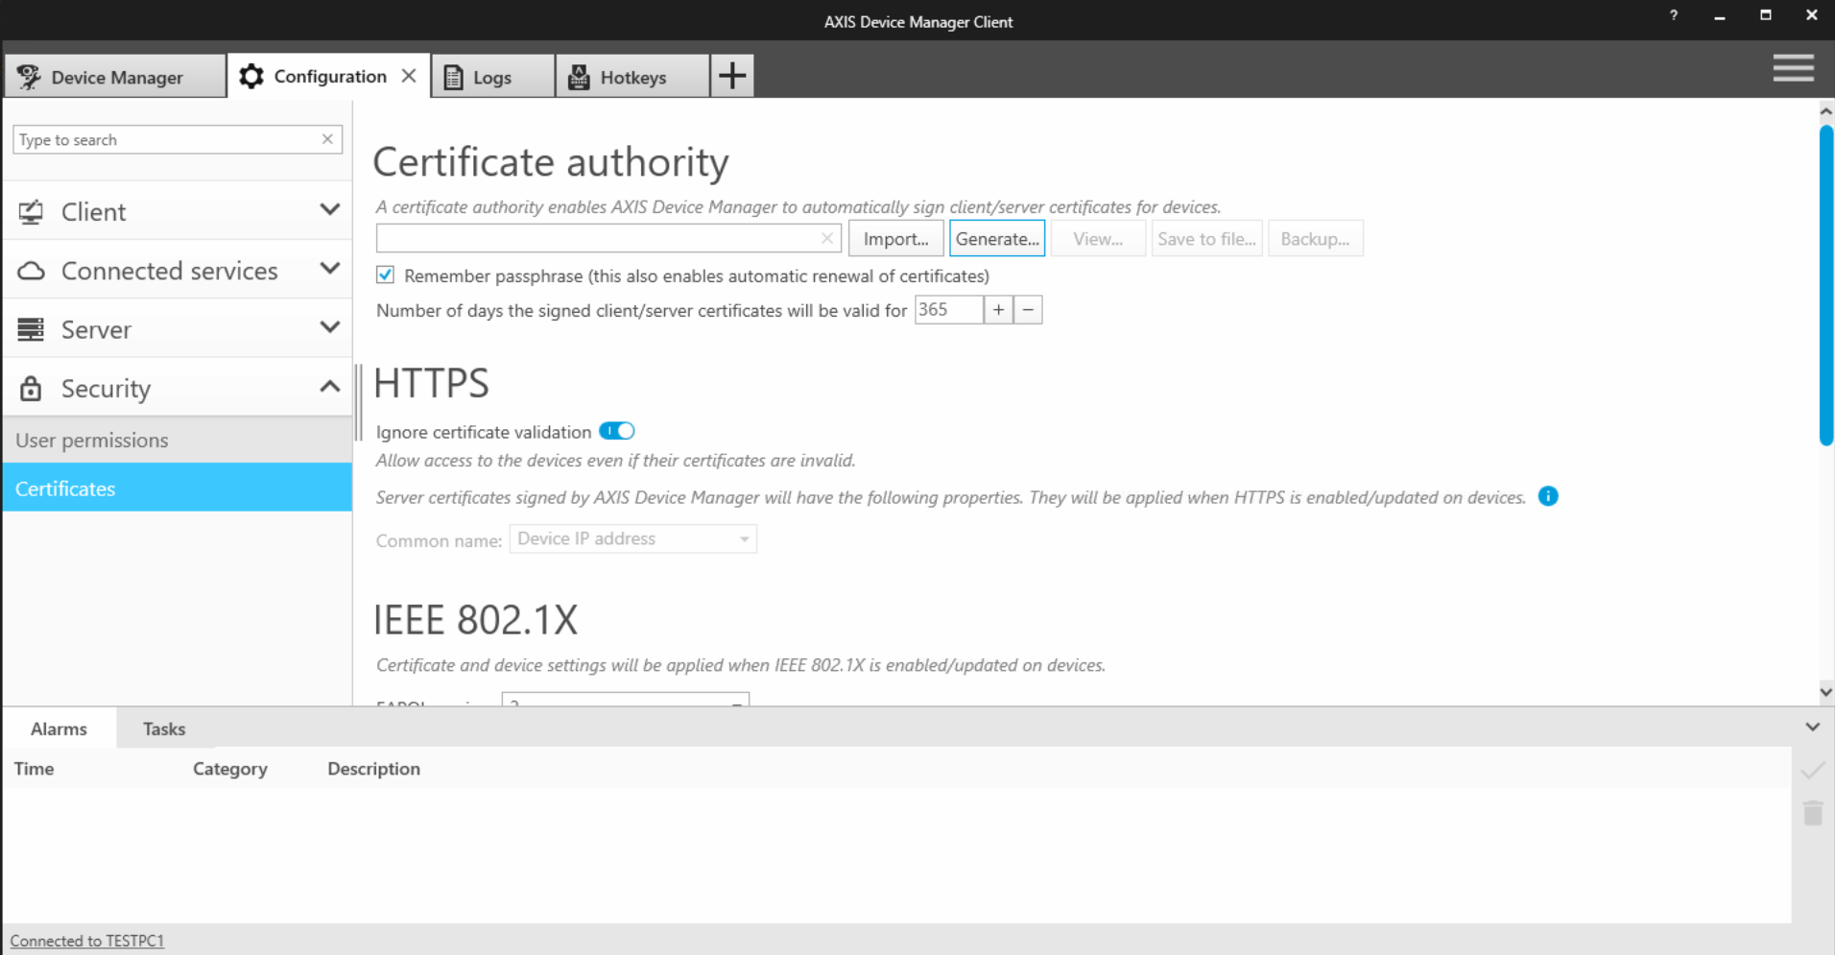This screenshot has height=955, width=1835.
Task: Disable Ignore certificate validation
Action: point(617,431)
